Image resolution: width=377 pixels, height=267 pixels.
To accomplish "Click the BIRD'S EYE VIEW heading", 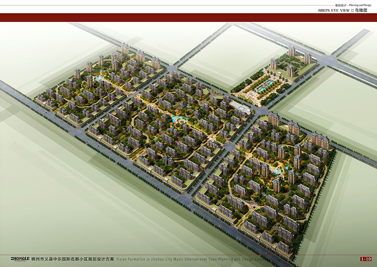I will 334,9.
